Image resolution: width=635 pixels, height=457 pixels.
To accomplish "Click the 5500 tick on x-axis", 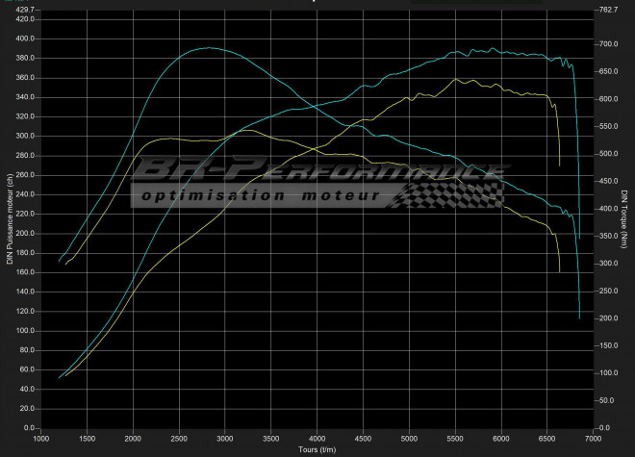I will pos(455,439).
